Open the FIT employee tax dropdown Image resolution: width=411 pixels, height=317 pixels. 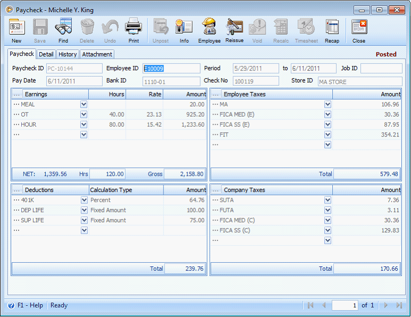click(x=327, y=135)
